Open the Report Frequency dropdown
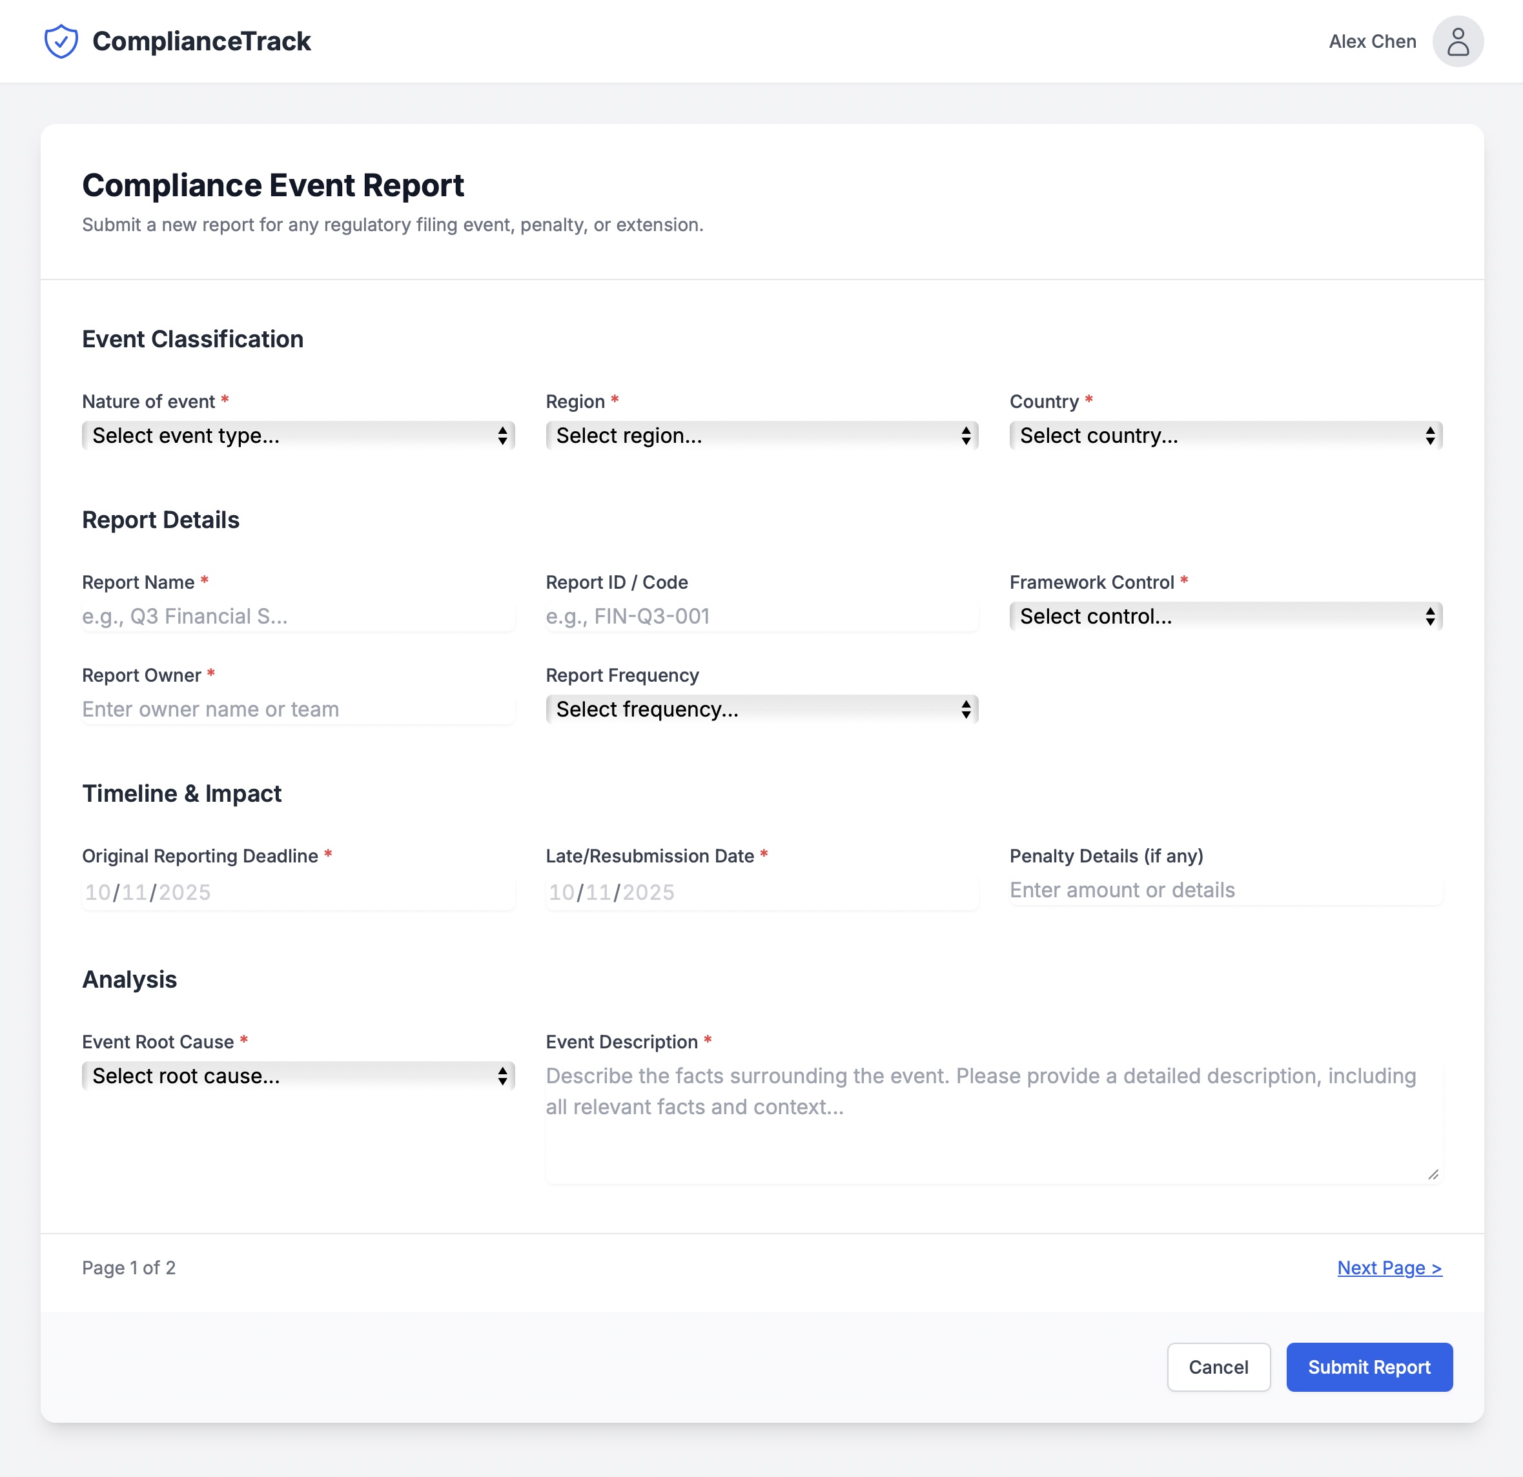The height and width of the screenshot is (1477, 1523). (762, 709)
